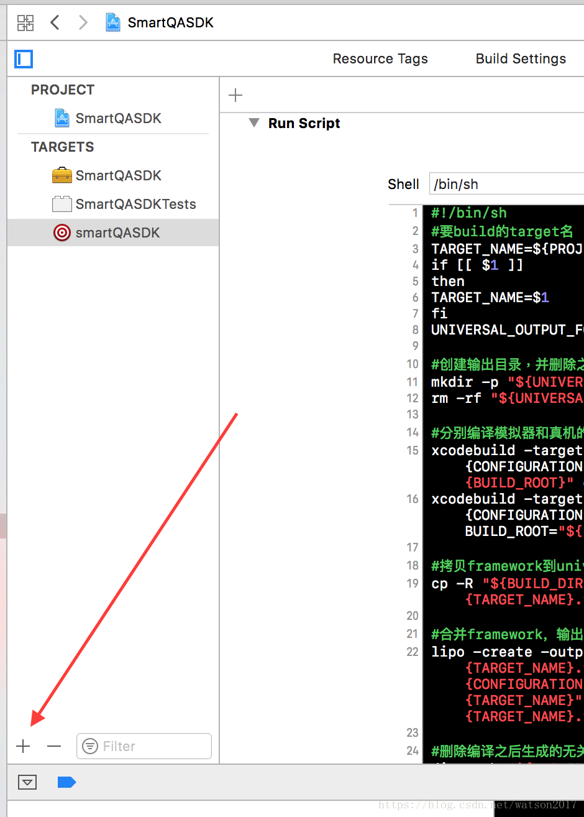Viewport: 584px width, 817px height.
Task: Toggle the project and targets list sidebar
Action: (x=24, y=59)
